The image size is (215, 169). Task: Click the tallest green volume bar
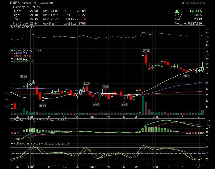click(x=143, y=105)
